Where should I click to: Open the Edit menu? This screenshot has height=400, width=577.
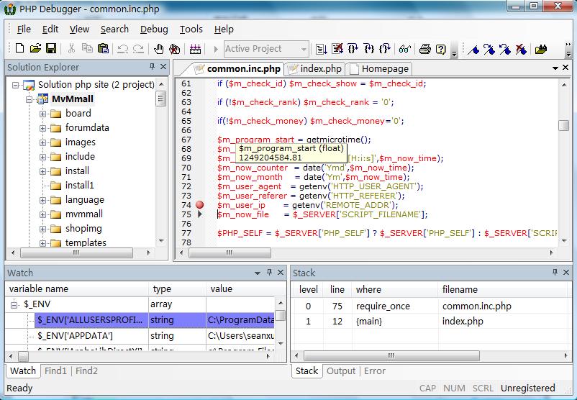[50, 29]
